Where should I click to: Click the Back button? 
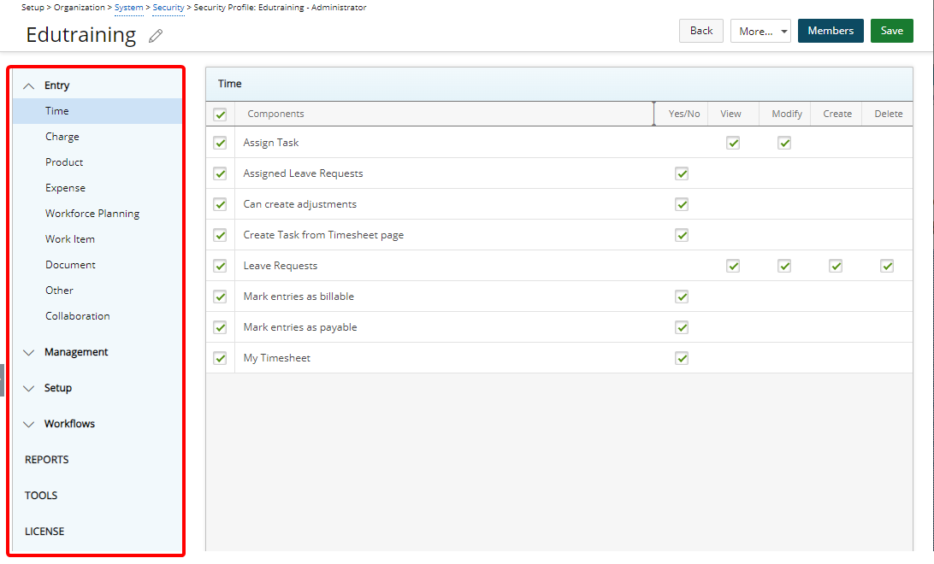(x=701, y=31)
